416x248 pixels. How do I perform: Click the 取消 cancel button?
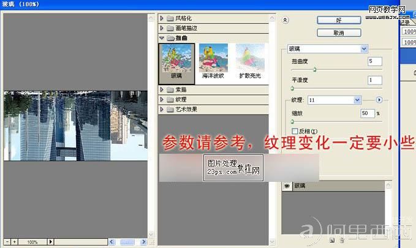point(339,32)
